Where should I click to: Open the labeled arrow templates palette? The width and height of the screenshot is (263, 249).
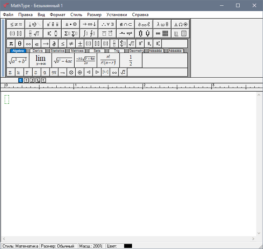[x=126, y=33]
